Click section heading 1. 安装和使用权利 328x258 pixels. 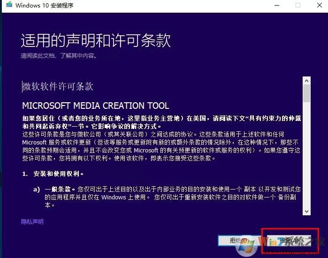[53, 174]
